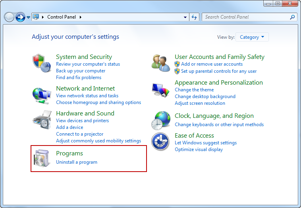Screen dimensions: 301x208
Task: Click Change desktop background
Action: (x=205, y=96)
